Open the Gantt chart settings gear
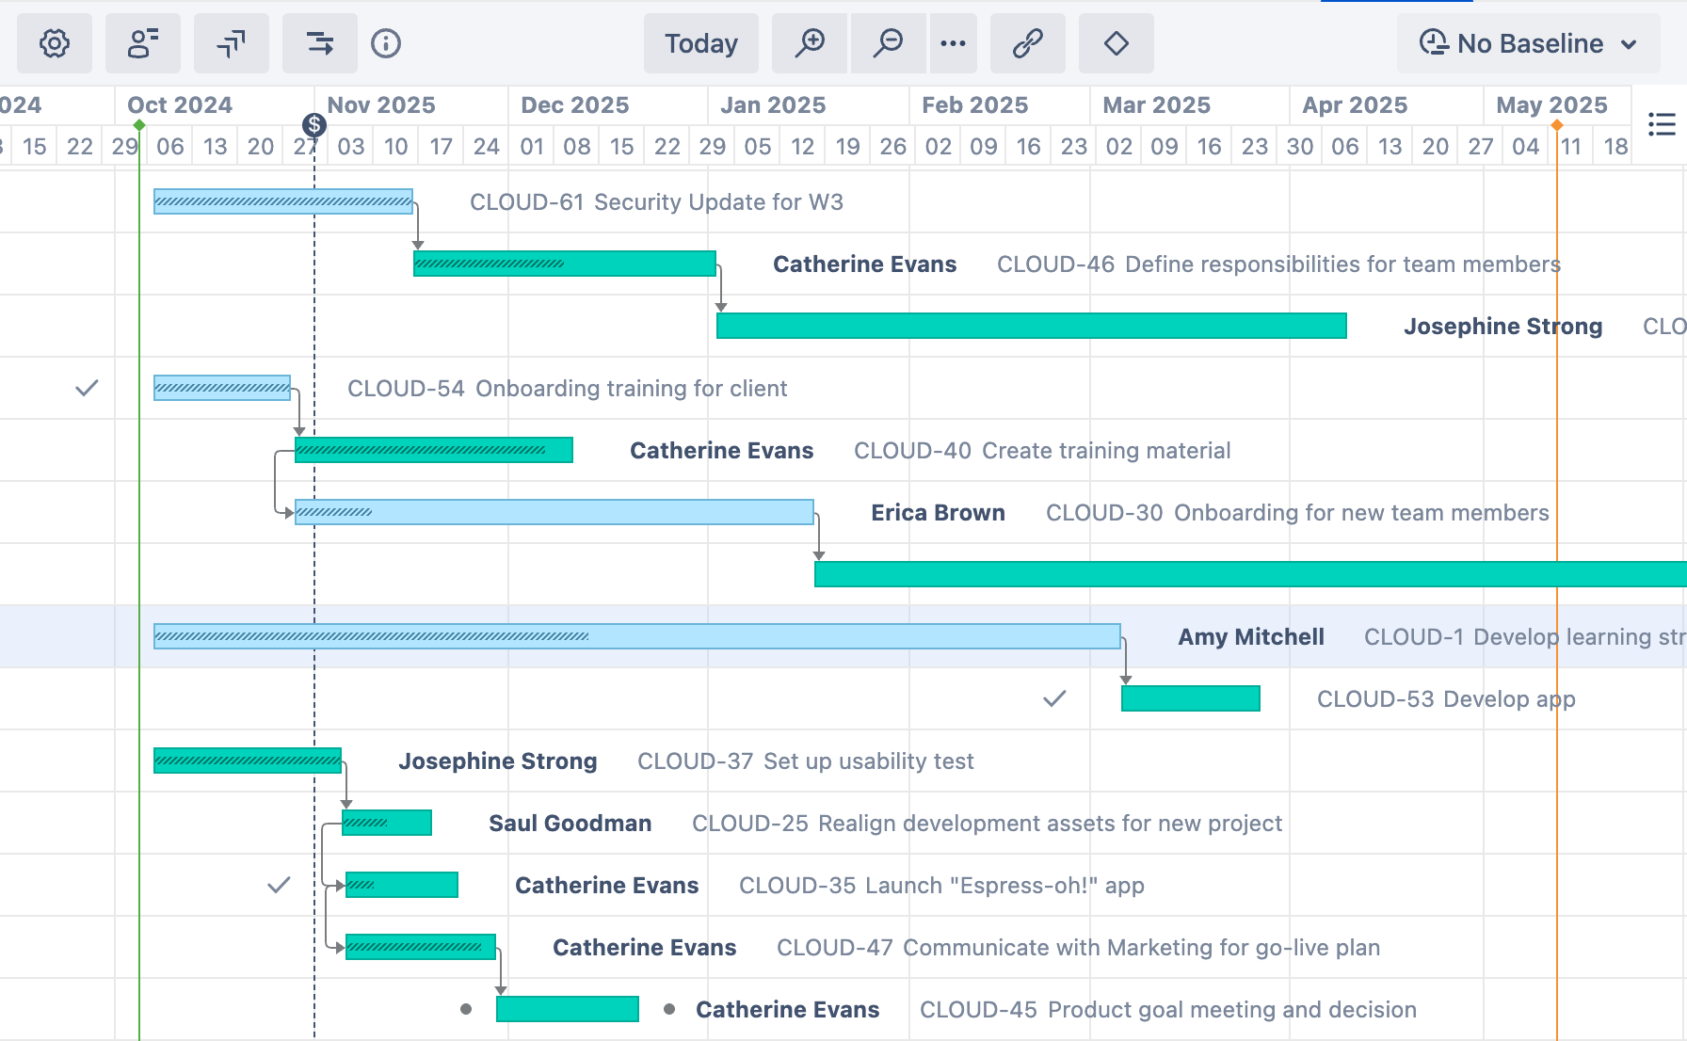The image size is (1687, 1041). (x=54, y=43)
